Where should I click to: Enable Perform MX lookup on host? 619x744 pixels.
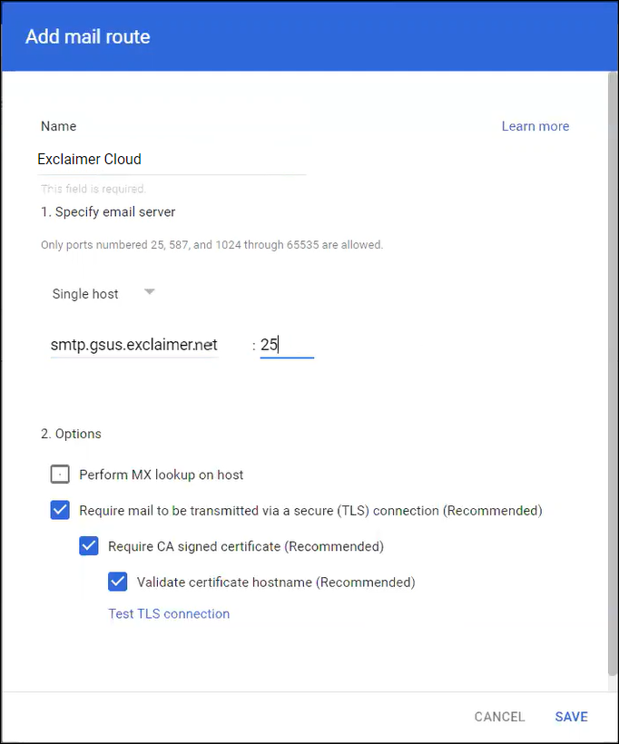tap(60, 474)
